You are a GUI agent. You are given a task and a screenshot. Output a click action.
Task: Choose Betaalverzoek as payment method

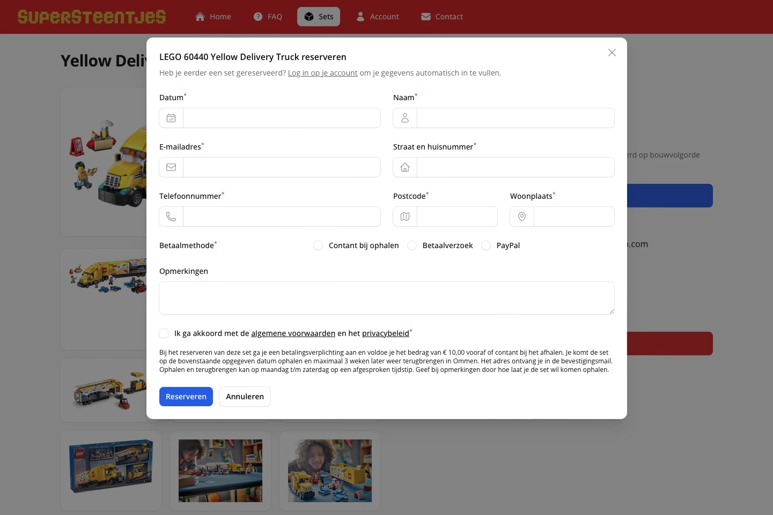point(412,245)
